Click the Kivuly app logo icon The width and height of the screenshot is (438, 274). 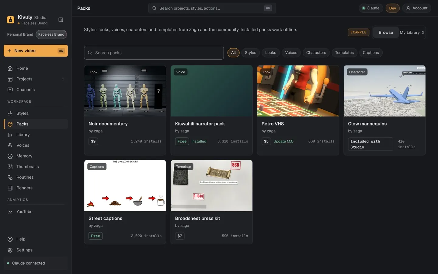pyautogui.click(x=11, y=20)
